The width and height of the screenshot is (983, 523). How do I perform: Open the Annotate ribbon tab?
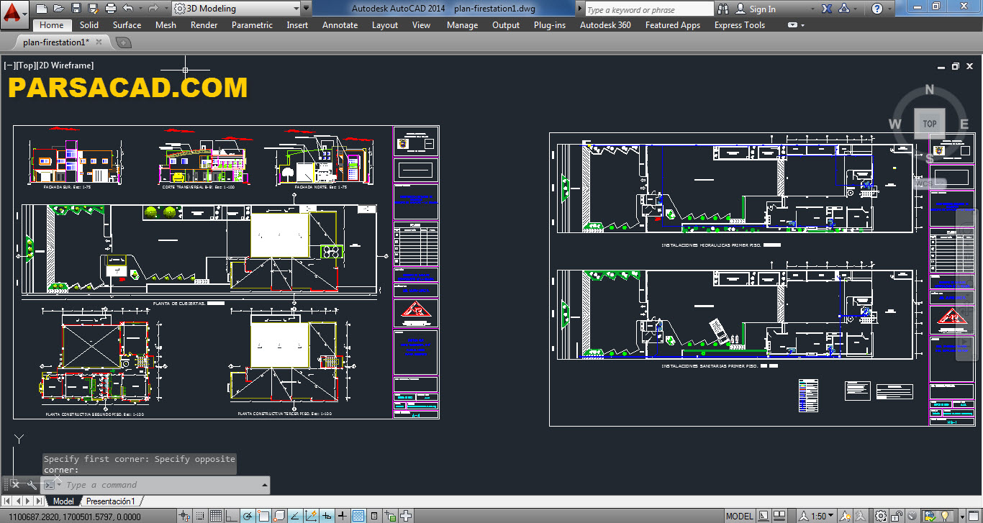pyautogui.click(x=340, y=24)
